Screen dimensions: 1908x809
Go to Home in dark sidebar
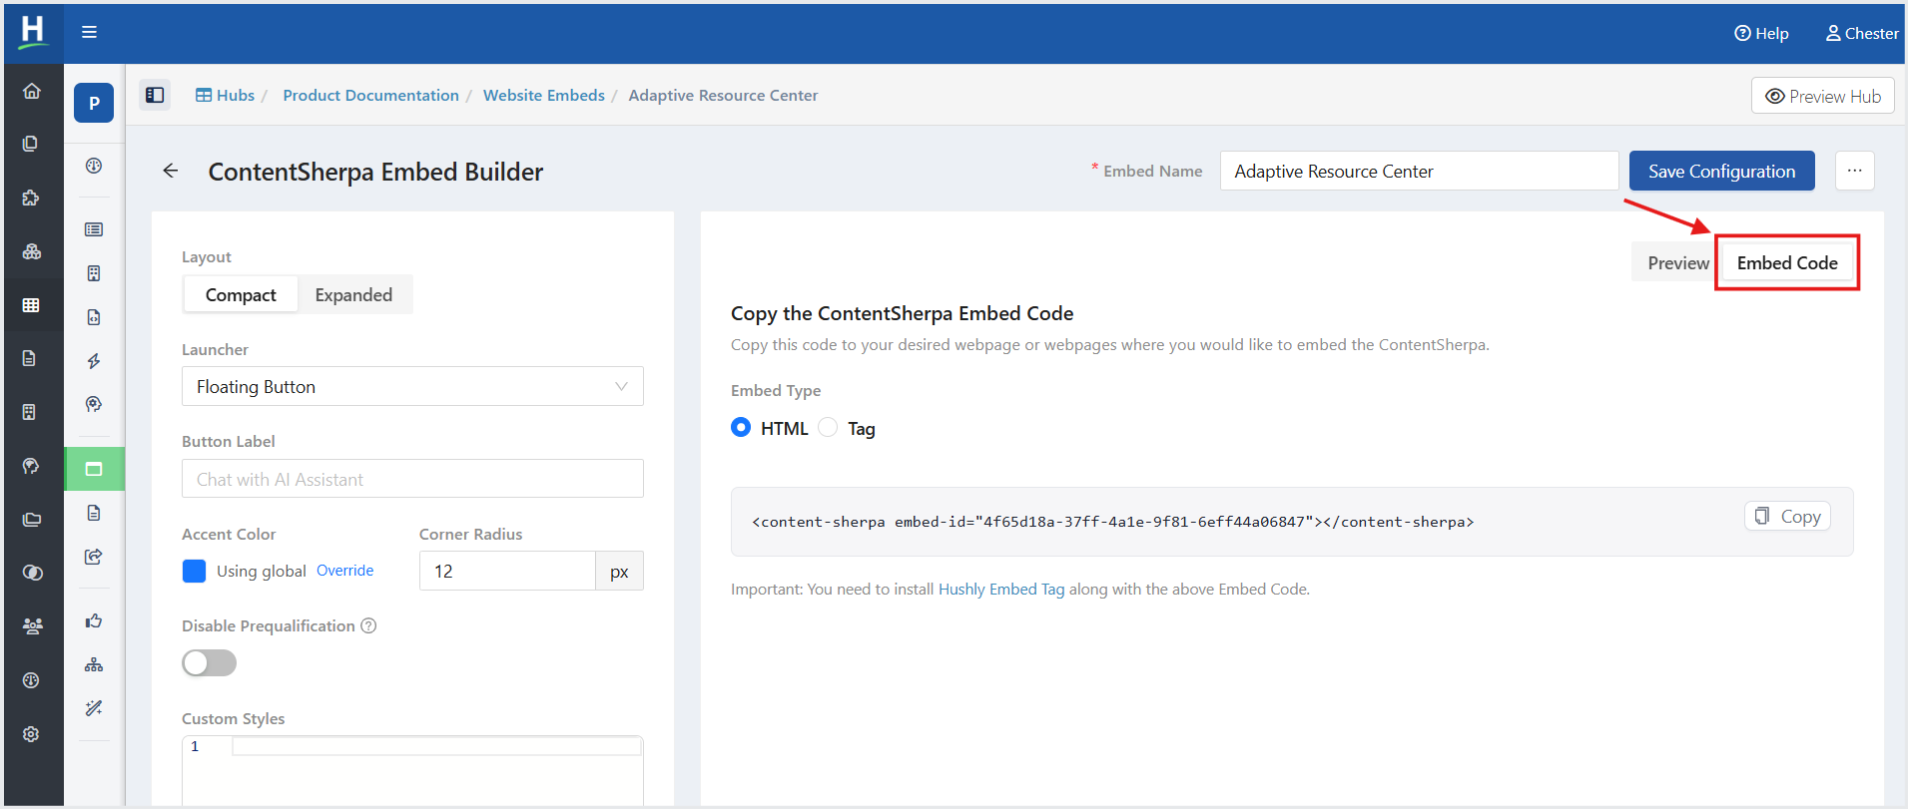(32, 91)
